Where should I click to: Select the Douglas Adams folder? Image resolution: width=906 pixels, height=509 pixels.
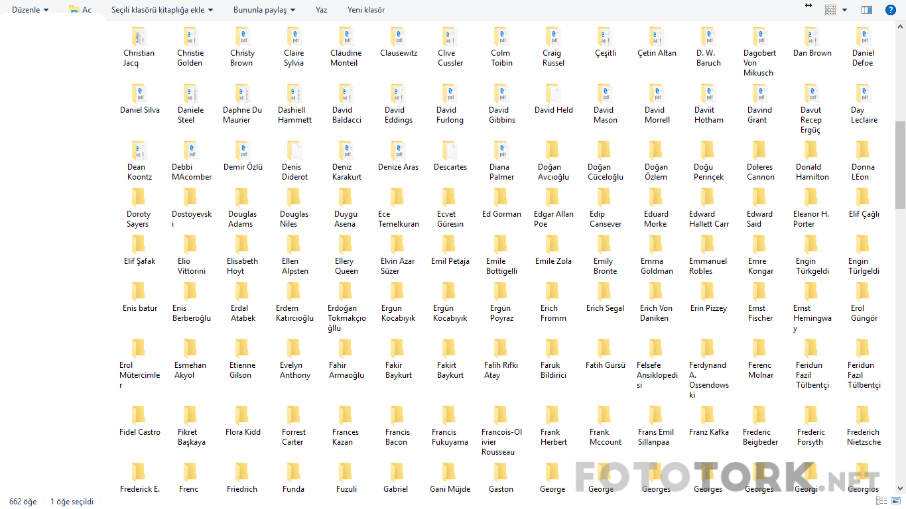click(x=242, y=209)
